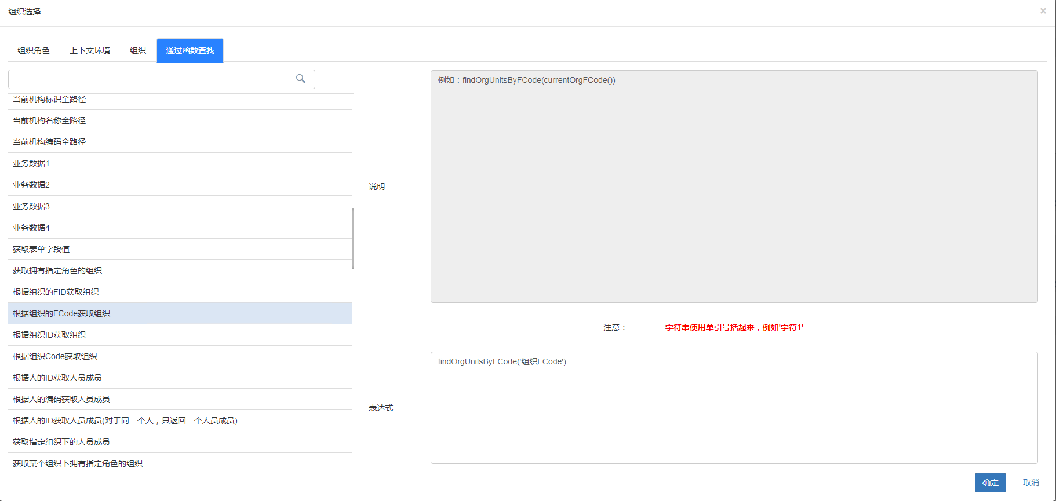Pick 根据组织的FID获取组织 list item

coord(56,292)
